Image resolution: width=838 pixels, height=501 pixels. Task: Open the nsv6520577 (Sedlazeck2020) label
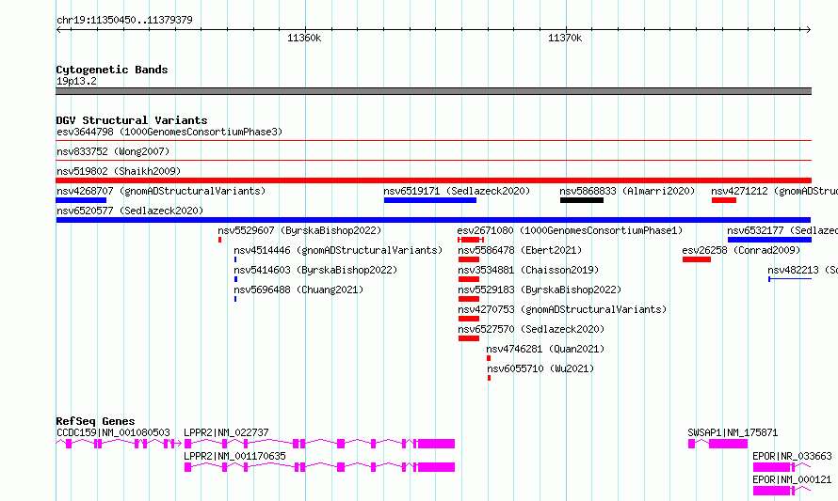point(130,211)
